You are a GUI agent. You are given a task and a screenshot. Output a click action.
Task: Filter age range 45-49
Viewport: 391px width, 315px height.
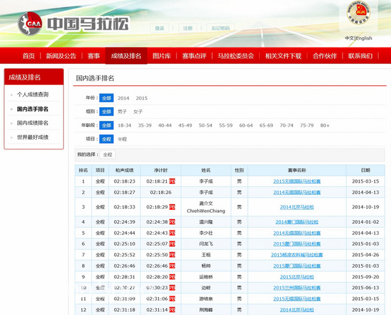185,126
